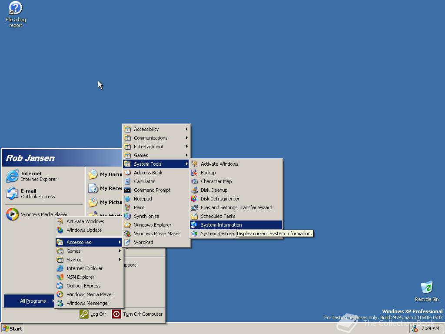Click the Outlook Express E-mail icon in the pinned list
Image resolution: width=445 pixels, height=334 pixels.
pos(12,194)
